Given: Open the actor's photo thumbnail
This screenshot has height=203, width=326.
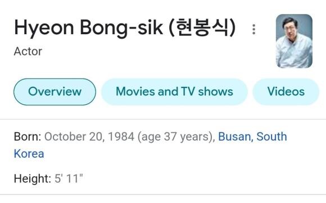Looking at the screenshot, I should (x=294, y=41).
